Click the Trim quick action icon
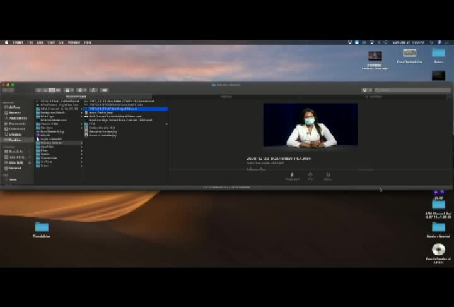Screen dimensions: 454x307 pyautogui.click(x=310, y=176)
